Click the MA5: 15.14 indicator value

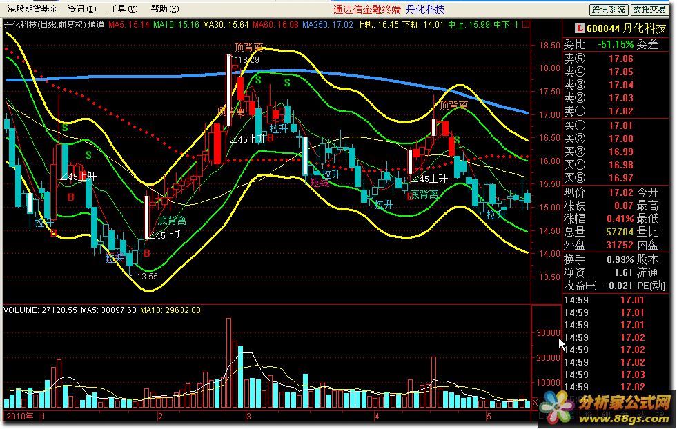click(x=128, y=25)
